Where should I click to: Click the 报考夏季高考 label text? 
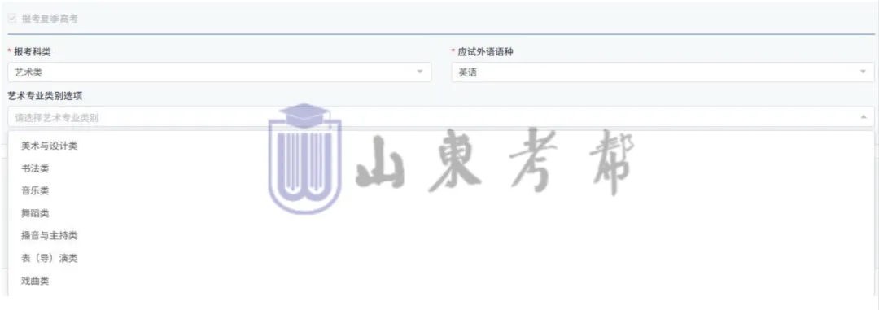point(50,19)
